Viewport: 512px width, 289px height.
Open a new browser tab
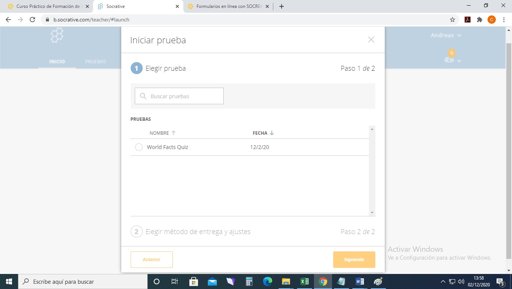[282, 6]
